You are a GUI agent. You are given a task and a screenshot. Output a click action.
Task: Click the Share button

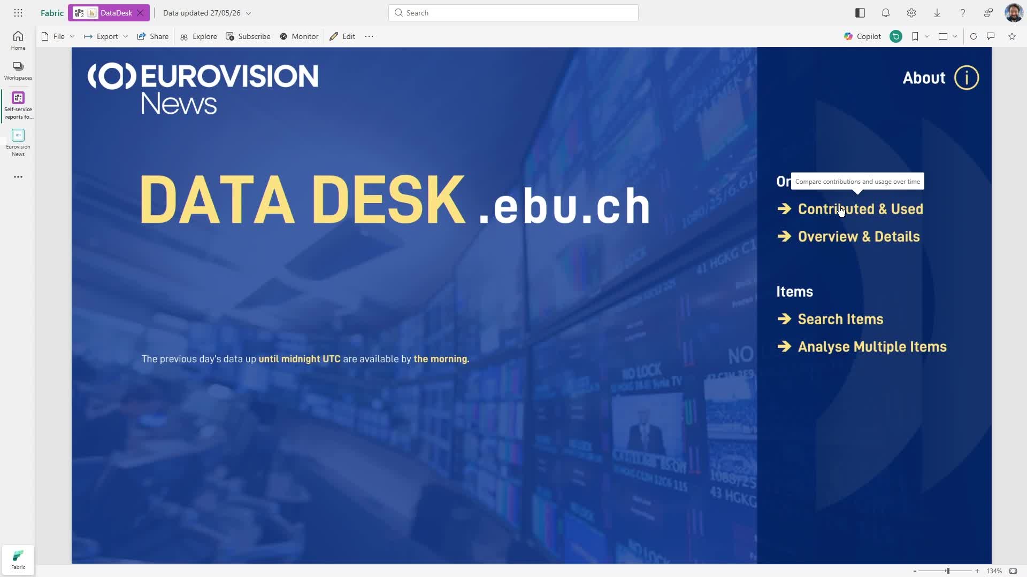(153, 36)
